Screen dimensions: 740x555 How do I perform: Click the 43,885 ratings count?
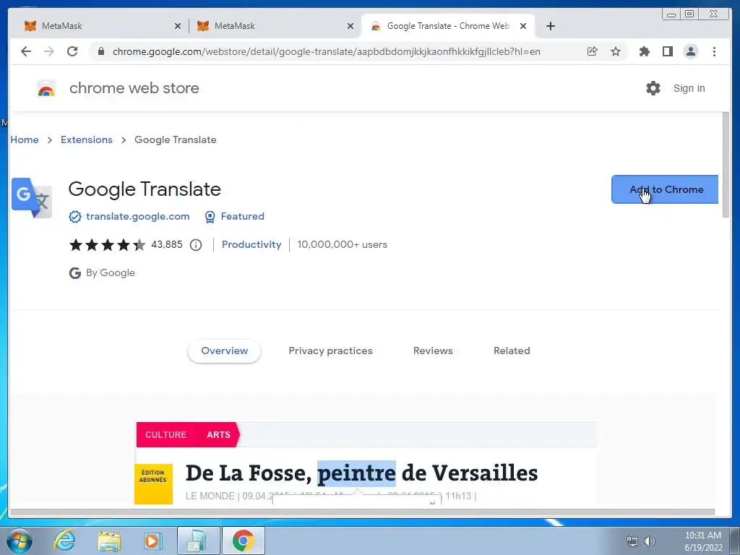click(167, 245)
